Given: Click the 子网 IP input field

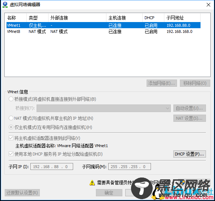Looking at the screenshot, I should 52,167.
